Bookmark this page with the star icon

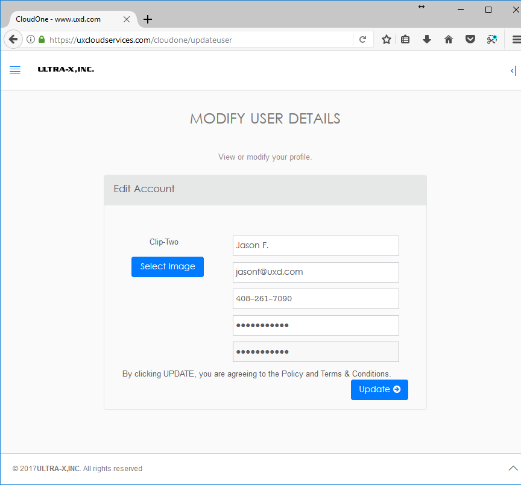pos(387,40)
